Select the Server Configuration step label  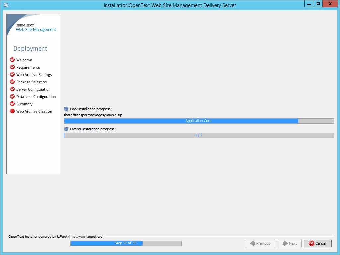(34, 89)
